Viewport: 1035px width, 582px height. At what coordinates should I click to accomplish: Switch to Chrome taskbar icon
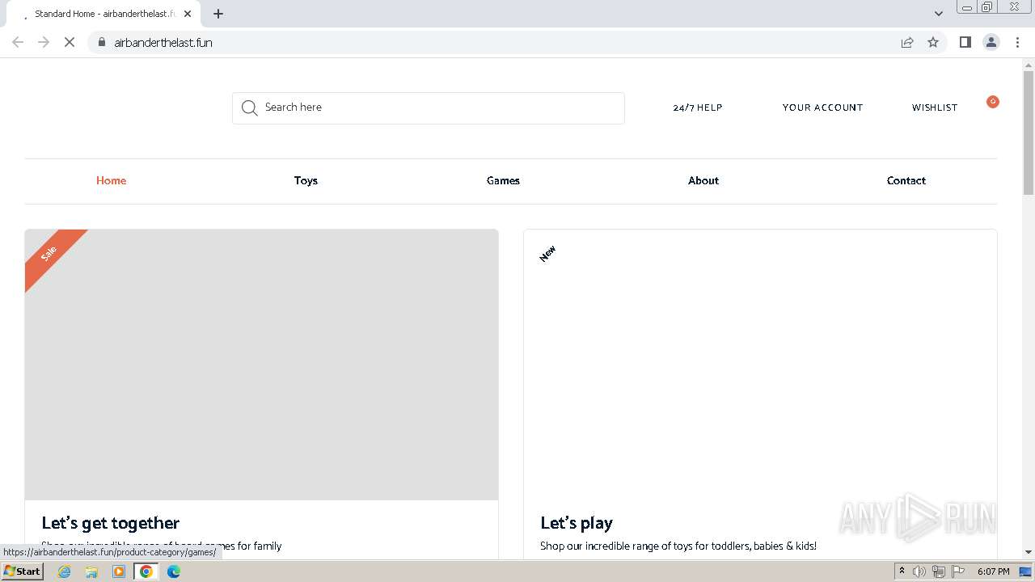pos(146,571)
